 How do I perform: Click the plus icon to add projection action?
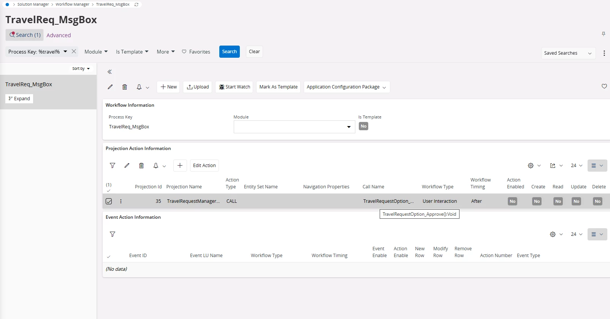pyautogui.click(x=180, y=166)
